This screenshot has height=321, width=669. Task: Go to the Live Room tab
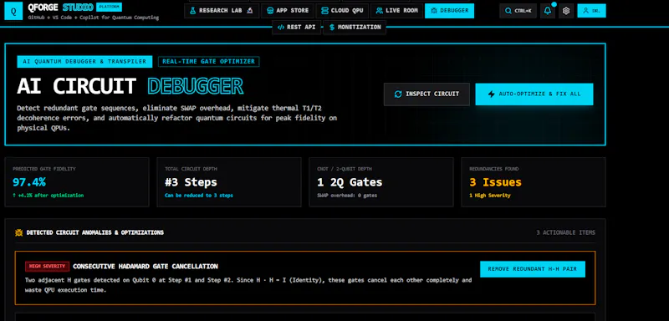coord(396,11)
